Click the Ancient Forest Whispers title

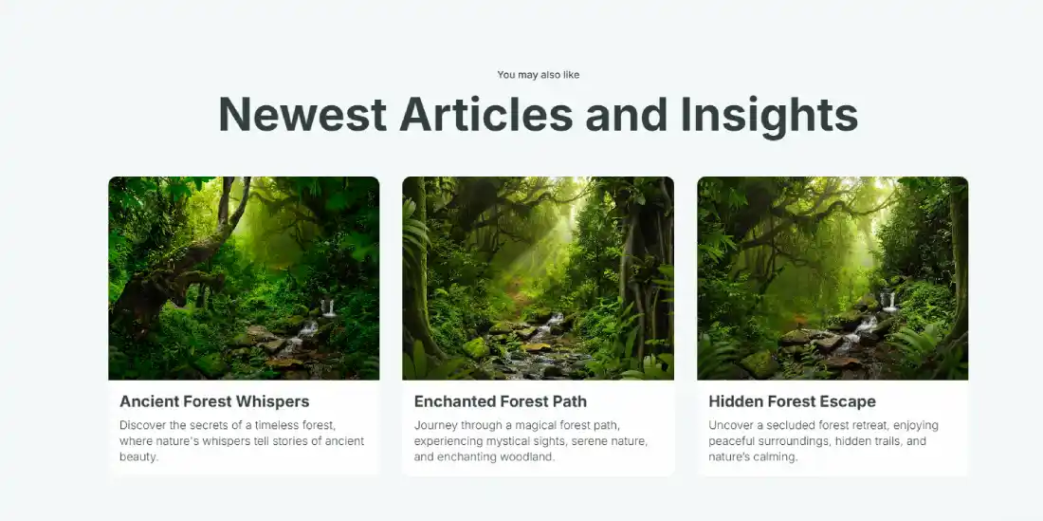point(214,401)
